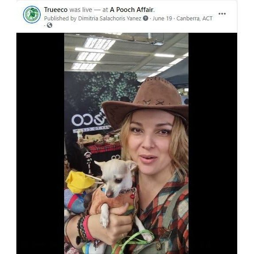
Task: Click the Trueeco banner logo in video background
Action: pos(90,121)
